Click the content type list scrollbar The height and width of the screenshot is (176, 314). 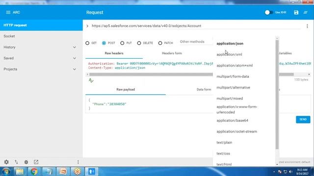[x=277, y=94]
